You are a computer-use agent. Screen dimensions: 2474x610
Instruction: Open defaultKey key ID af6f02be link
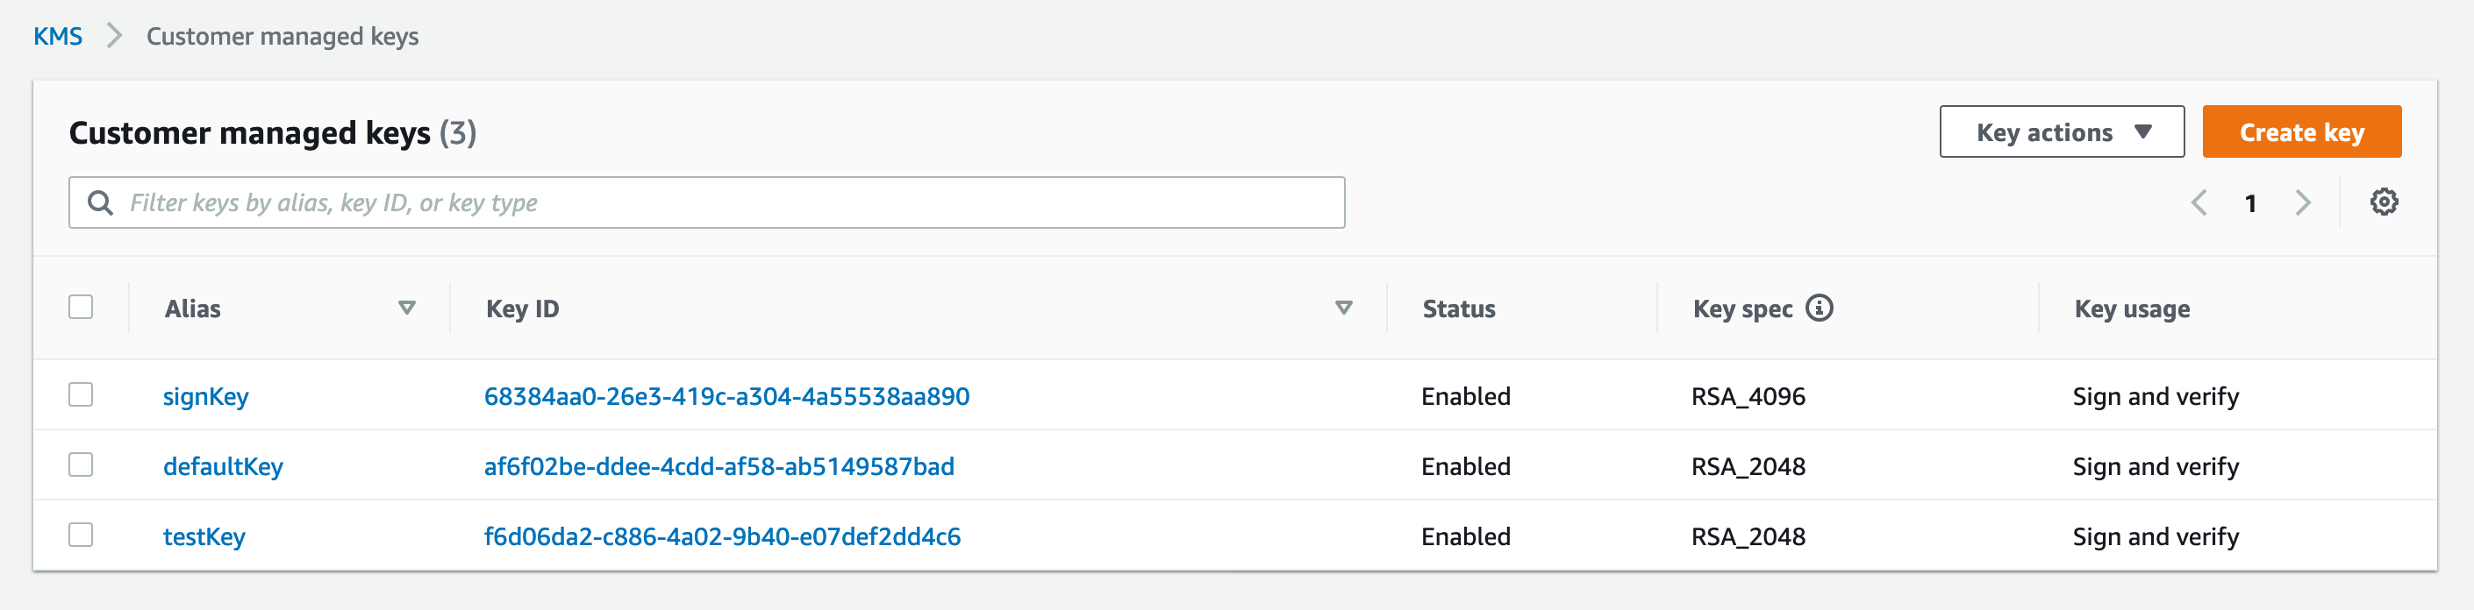pyautogui.click(x=719, y=466)
